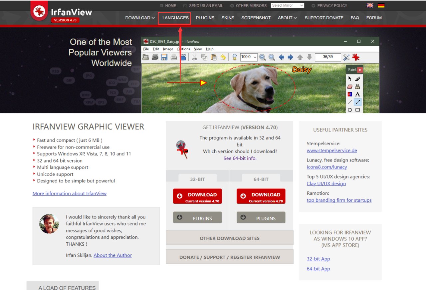Select the clone stamp tool in Paint panel
The image size is (426, 290).
(358, 87)
